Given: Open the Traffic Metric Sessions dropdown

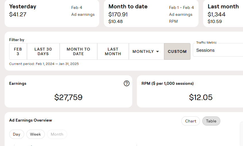Looking at the screenshot, I should point(218,50).
